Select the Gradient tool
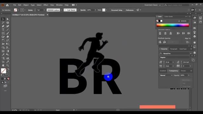 pos(8,51)
